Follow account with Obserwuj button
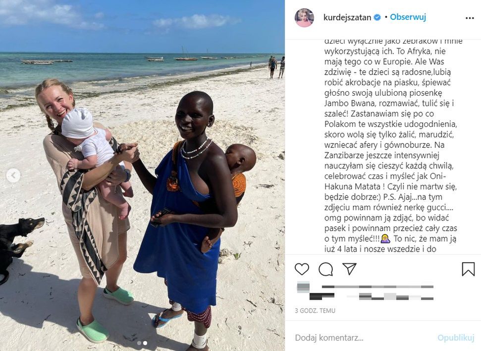The width and height of the screenshot is (481, 351). point(408,17)
